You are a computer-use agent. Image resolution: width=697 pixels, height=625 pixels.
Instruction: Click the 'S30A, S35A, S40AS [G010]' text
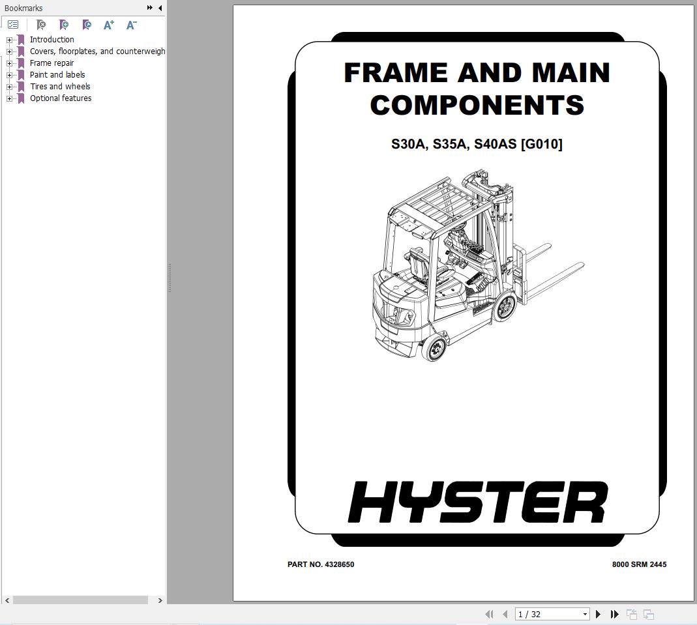(477, 144)
